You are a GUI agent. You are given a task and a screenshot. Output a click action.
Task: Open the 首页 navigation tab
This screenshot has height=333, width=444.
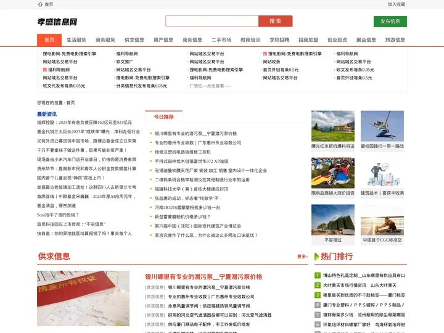click(49, 40)
